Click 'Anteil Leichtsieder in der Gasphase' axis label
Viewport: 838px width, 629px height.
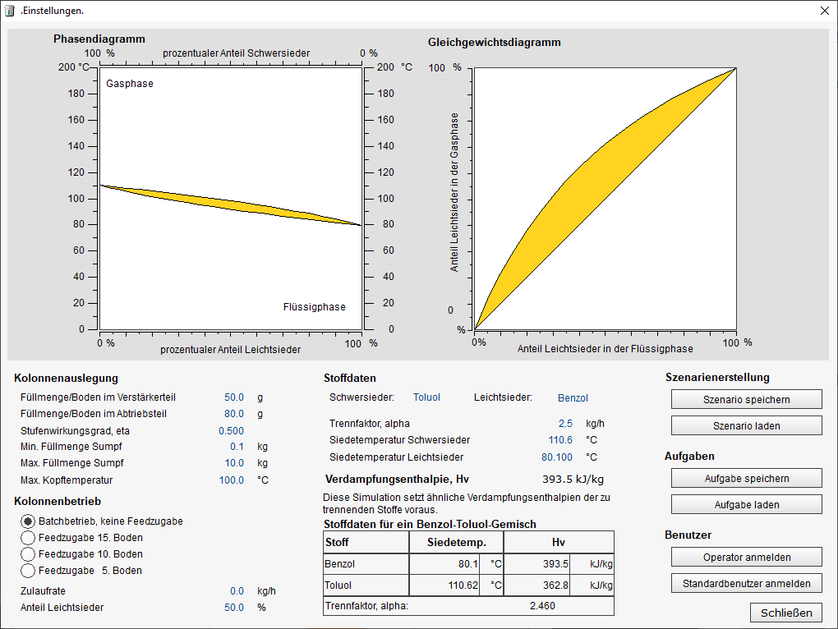click(x=454, y=192)
